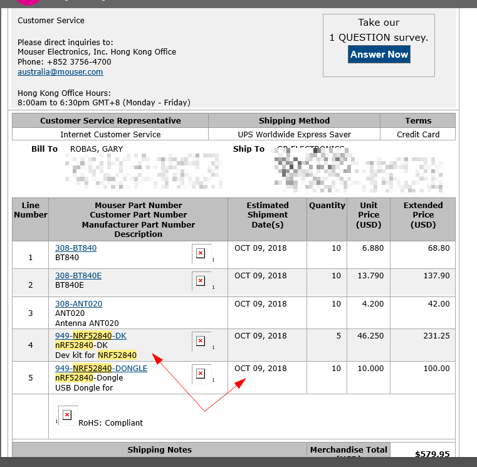The height and width of the screenshot is (467, 477).
Task: Select extended price 137.90
Action: click(x=436, y=276)
